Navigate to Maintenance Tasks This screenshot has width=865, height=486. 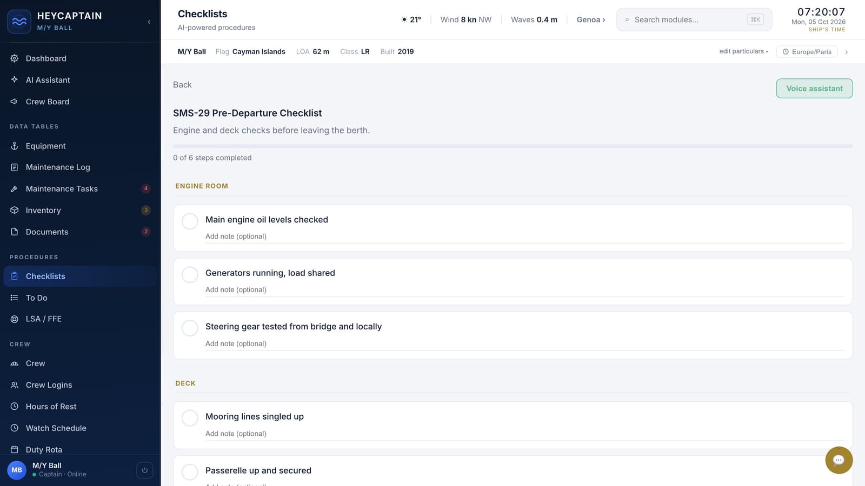pos(80,189)
